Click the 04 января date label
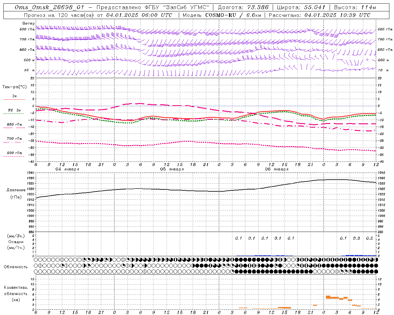Screen dimensions: 394x315 tap(67, 169)
